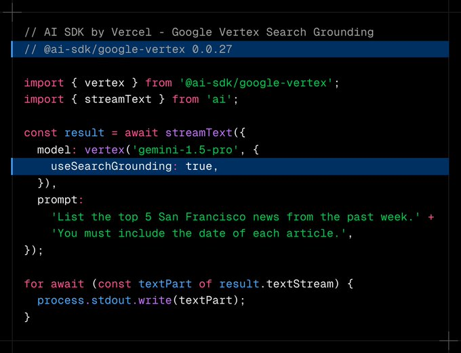Click the highlighted 'useSearchGrounding: true,' line

[230, 167]
